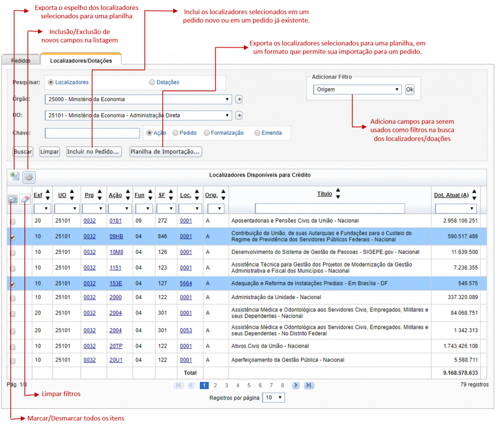The height and width of the screenshot is (427, 496).
Task: Choose the Emenda radio option
Action: (x=257, y=133)
